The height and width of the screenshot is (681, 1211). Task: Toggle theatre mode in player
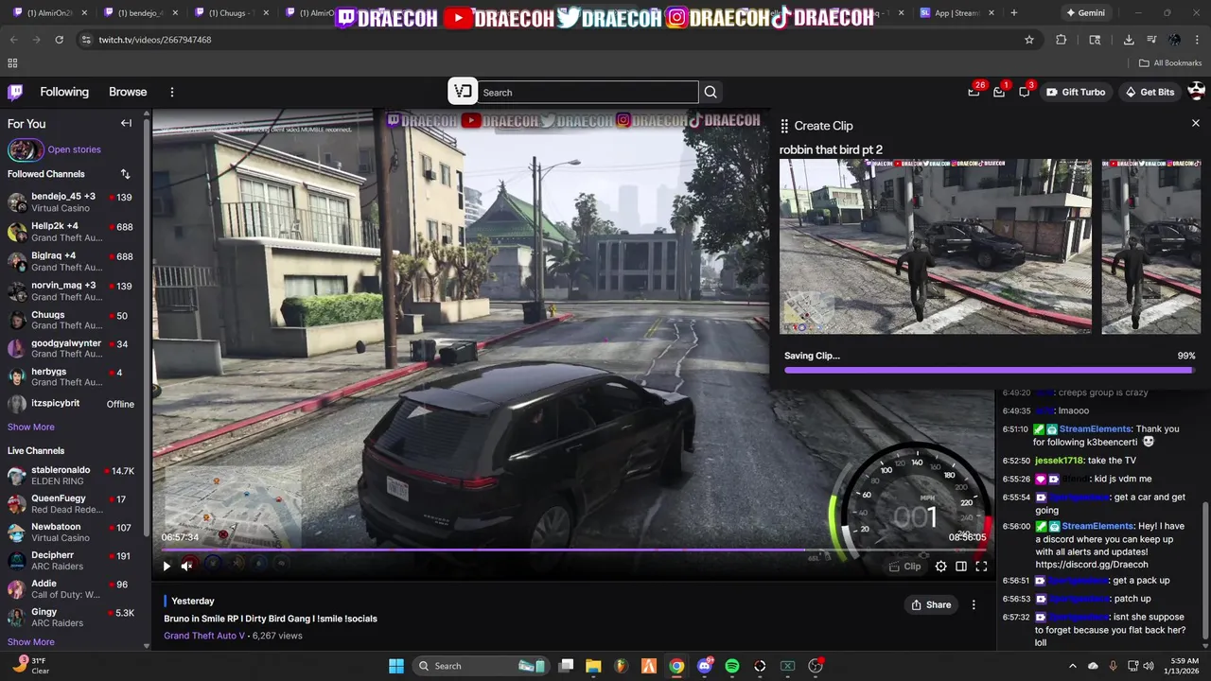[961, 567]
